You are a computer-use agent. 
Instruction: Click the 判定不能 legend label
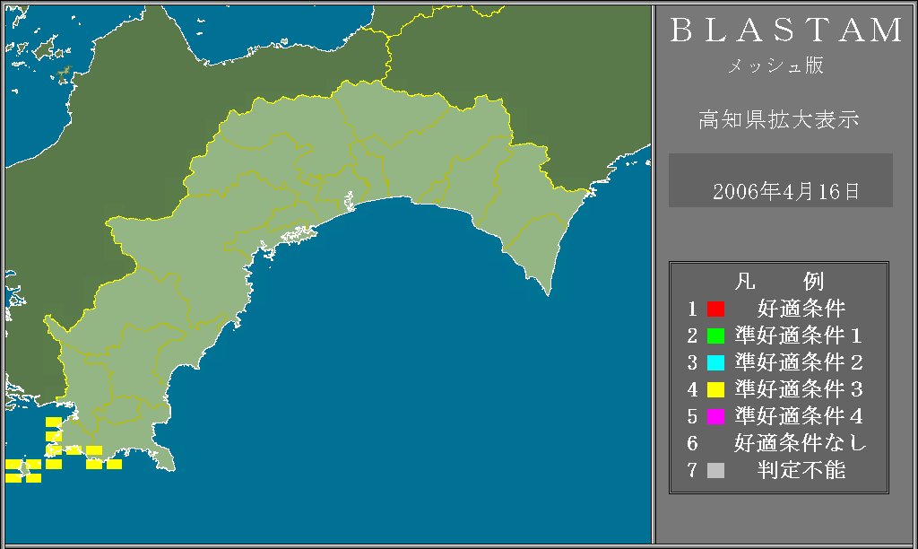(x=801, y=470)
